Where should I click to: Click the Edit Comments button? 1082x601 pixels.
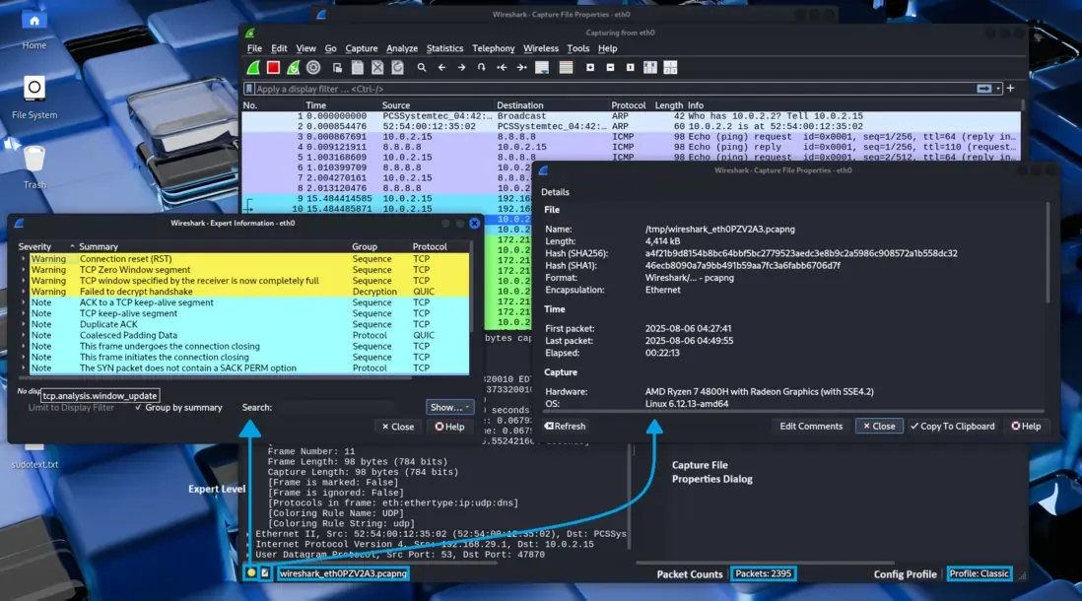[x=811, y=427]
